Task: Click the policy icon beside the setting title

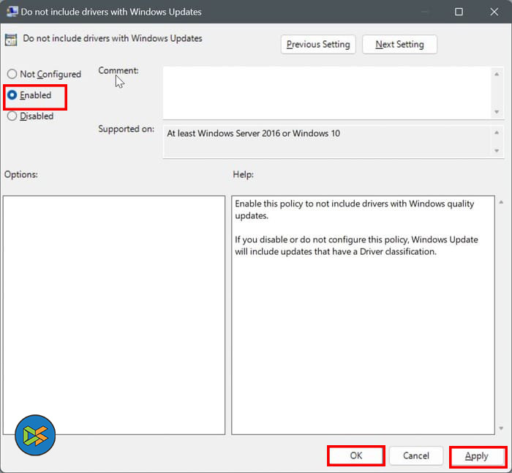Action: pos(12,40)
